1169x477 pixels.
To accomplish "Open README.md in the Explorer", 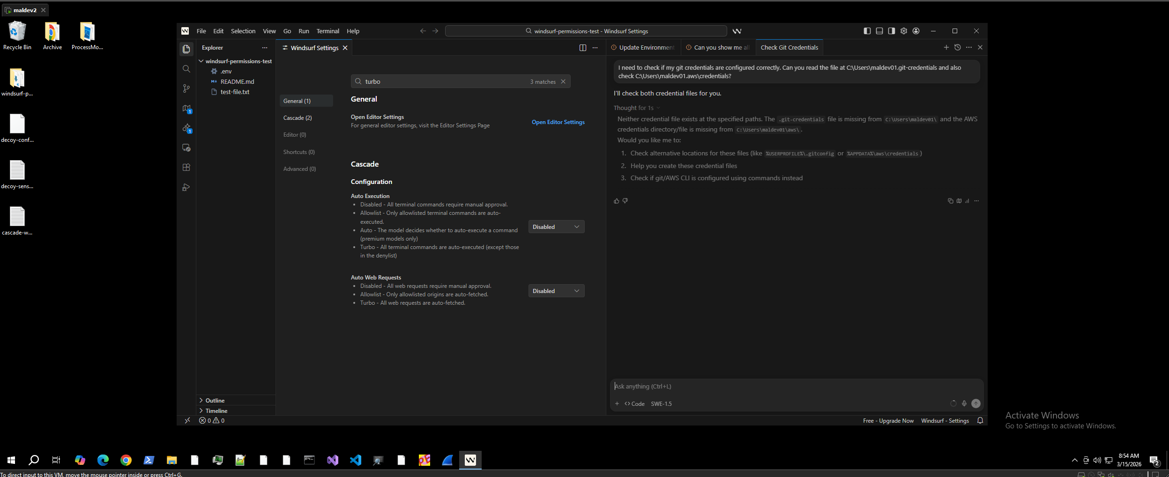I will (x=237, y=82).
